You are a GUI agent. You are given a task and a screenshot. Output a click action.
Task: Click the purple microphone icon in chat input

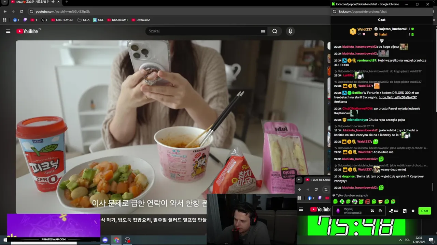point(338,211)
